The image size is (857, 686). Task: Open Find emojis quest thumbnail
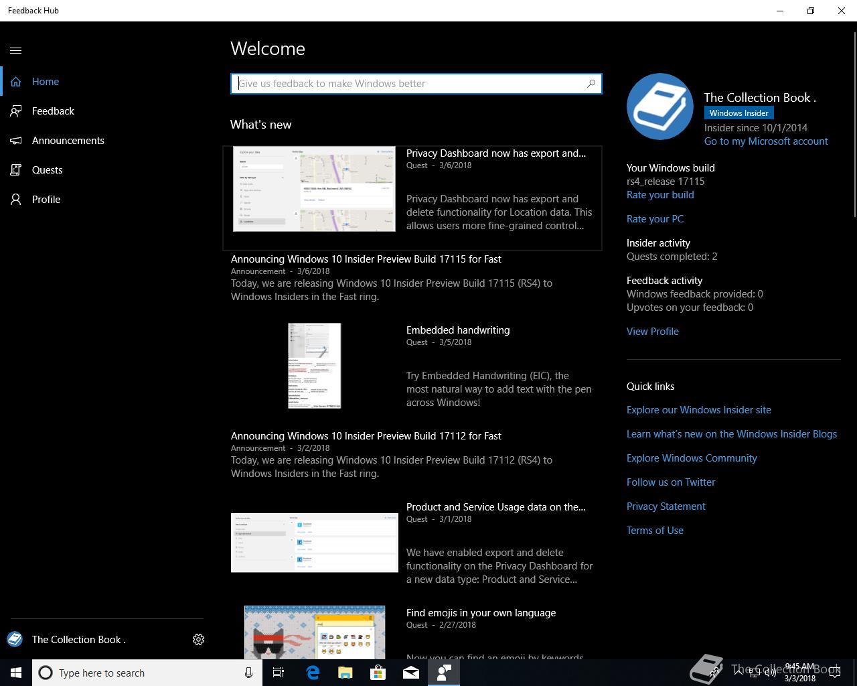315,632
